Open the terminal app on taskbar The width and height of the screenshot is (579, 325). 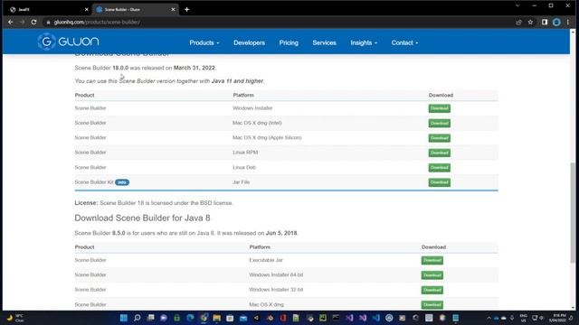(x=336, y=318)
